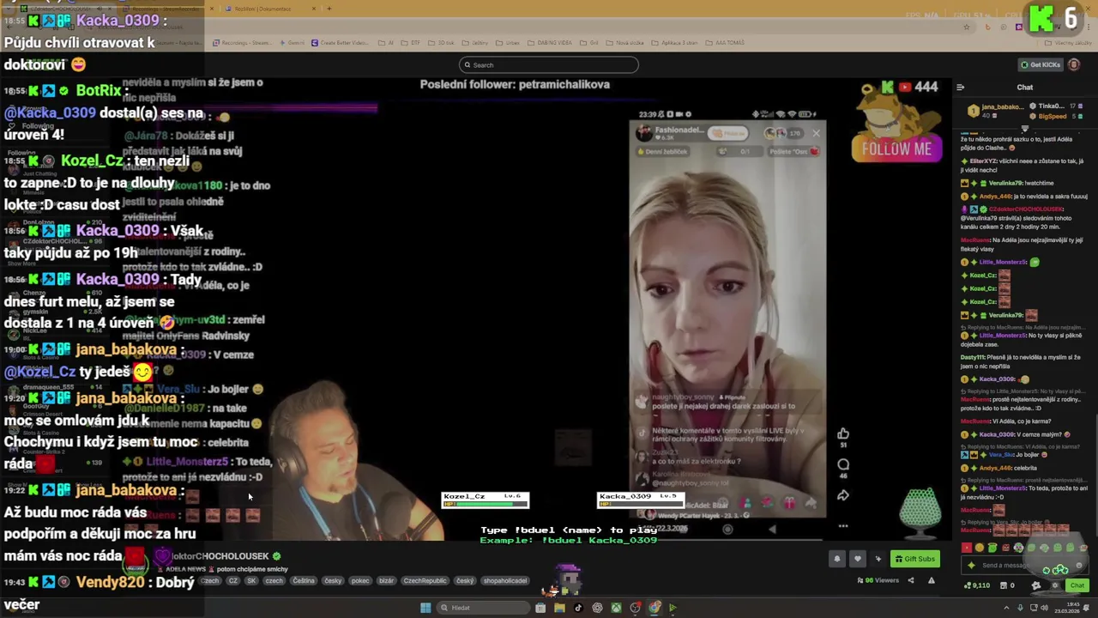1098x618 pixels.
Task: Click the report warning triangle icon
Action: (932, 580)
